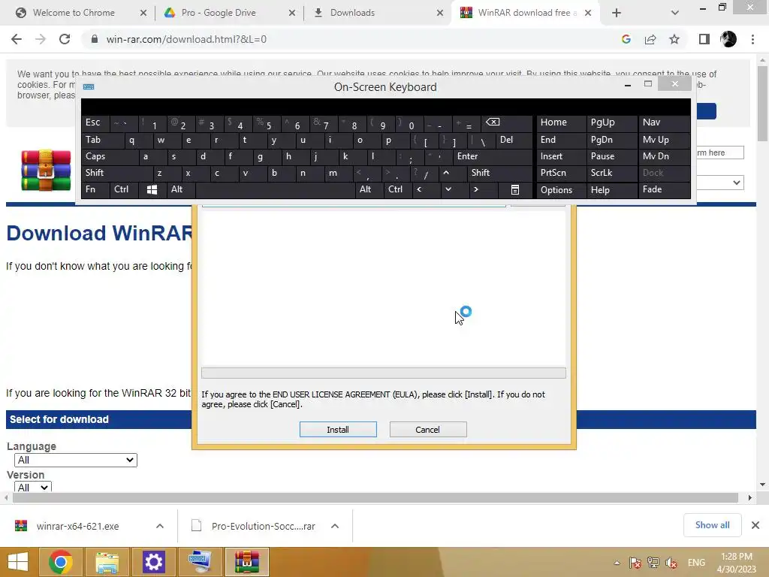Screen dimensions: 769x577
Task: Toggle ScrLk on the On-Screen Keyboard
Action: (611, 173)
